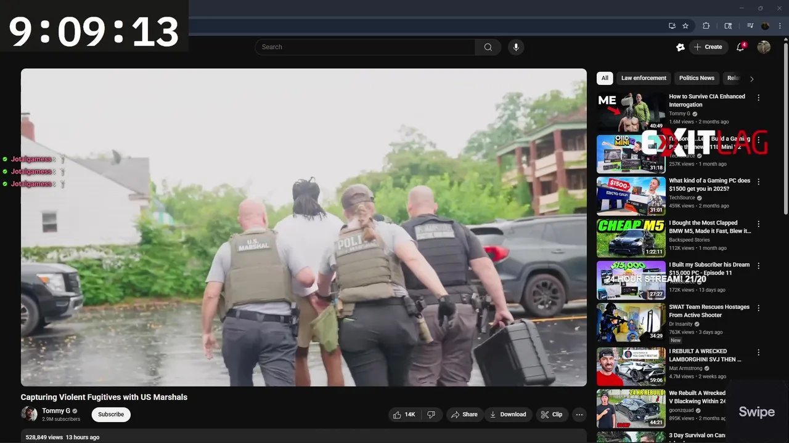Open the notifications bell

[x=741, y=47]
